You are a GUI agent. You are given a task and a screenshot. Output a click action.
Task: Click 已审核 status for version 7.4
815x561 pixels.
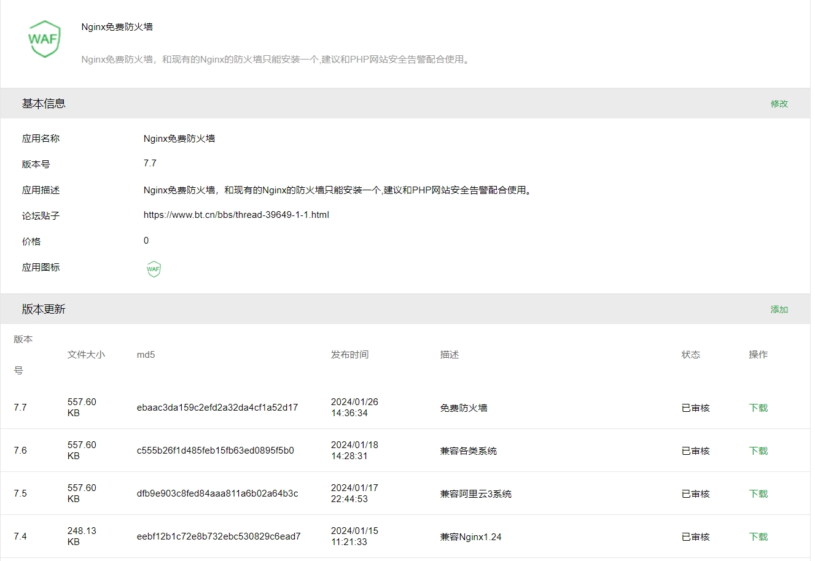[696, 536]
